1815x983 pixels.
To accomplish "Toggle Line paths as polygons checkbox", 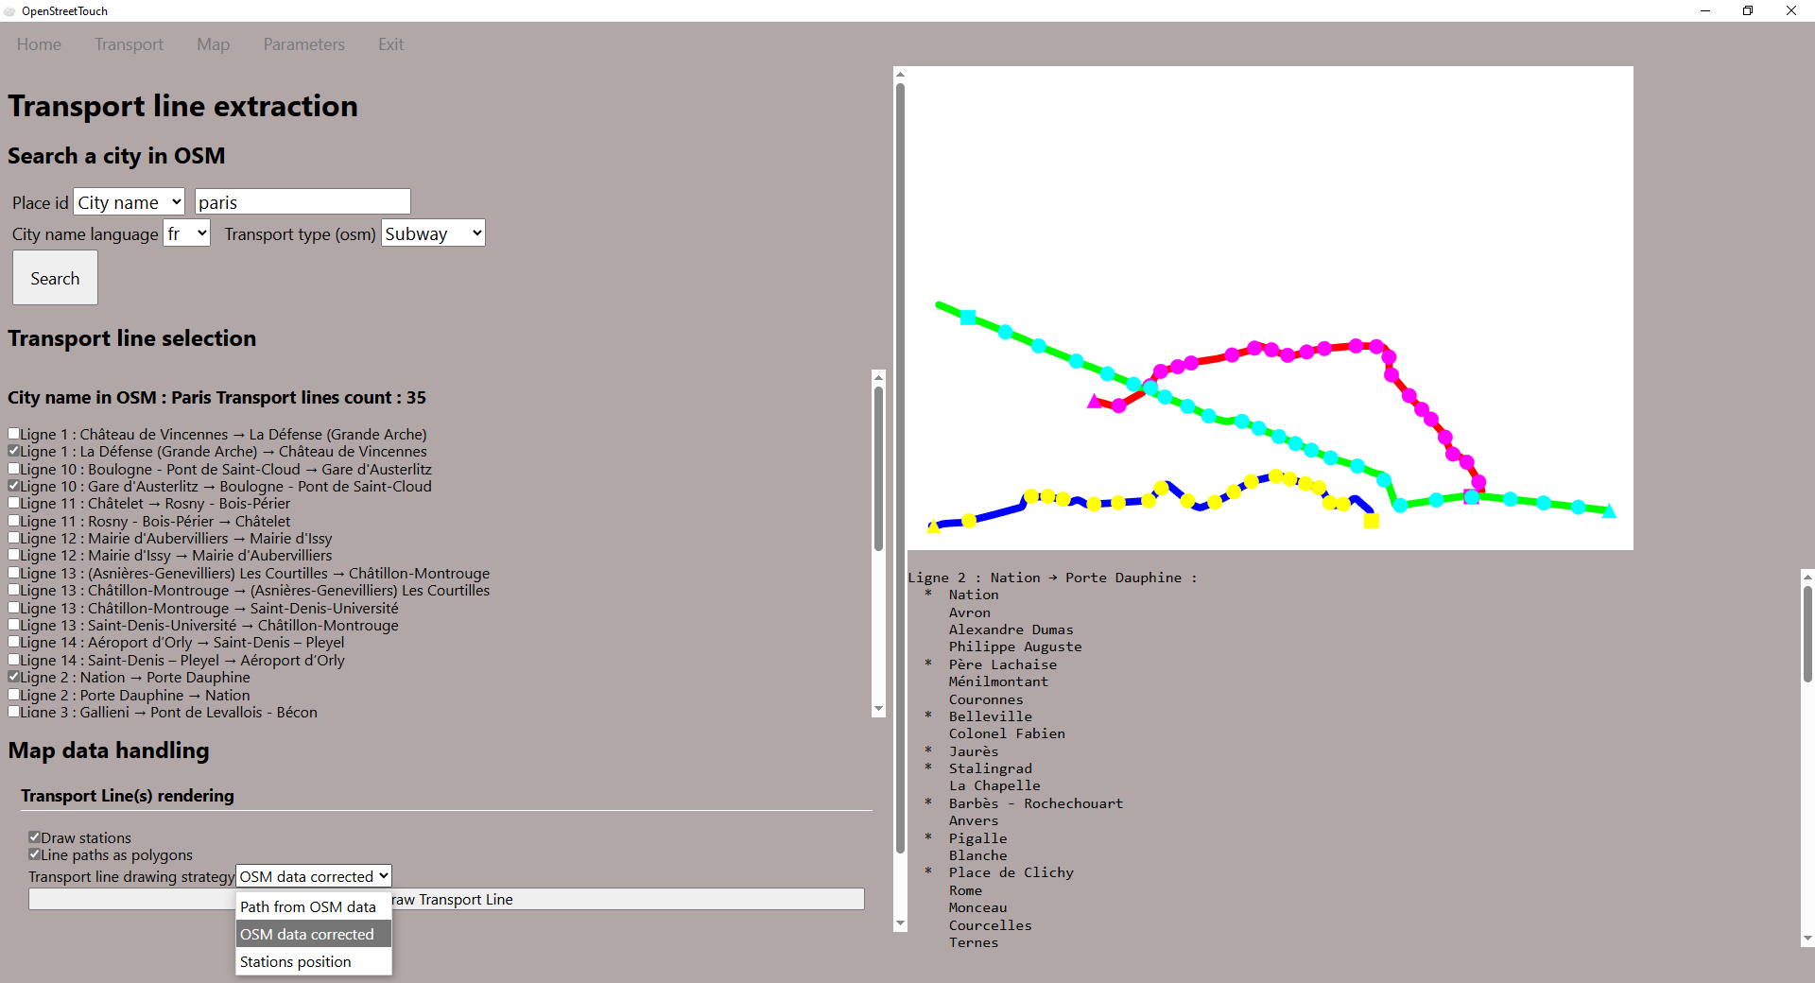I will point(35,854).
